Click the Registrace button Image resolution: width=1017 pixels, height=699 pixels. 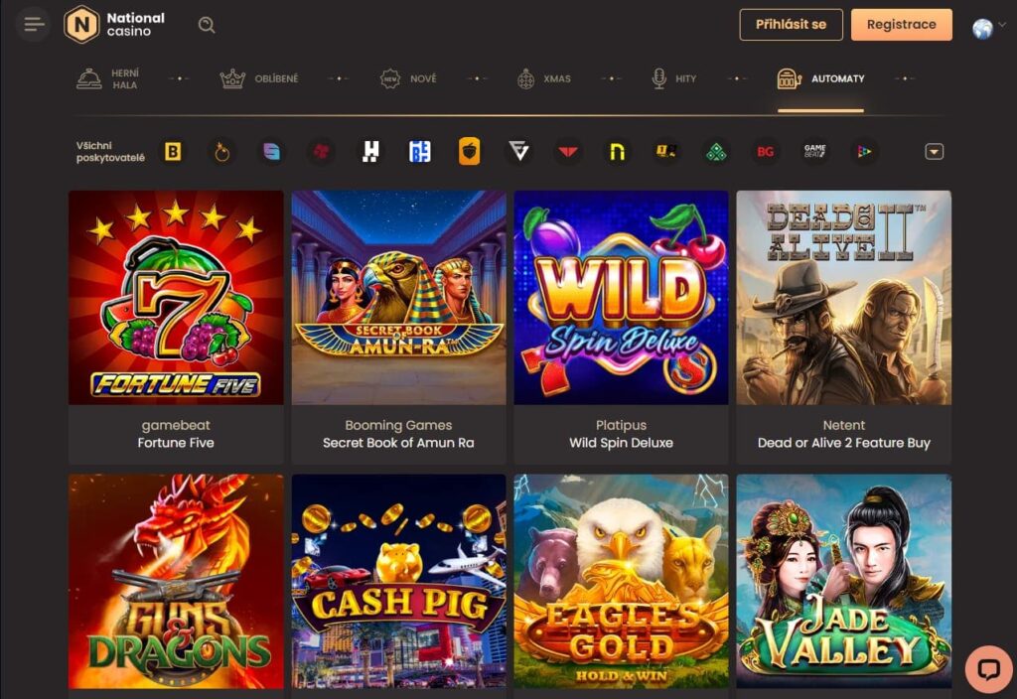point(902,24)
